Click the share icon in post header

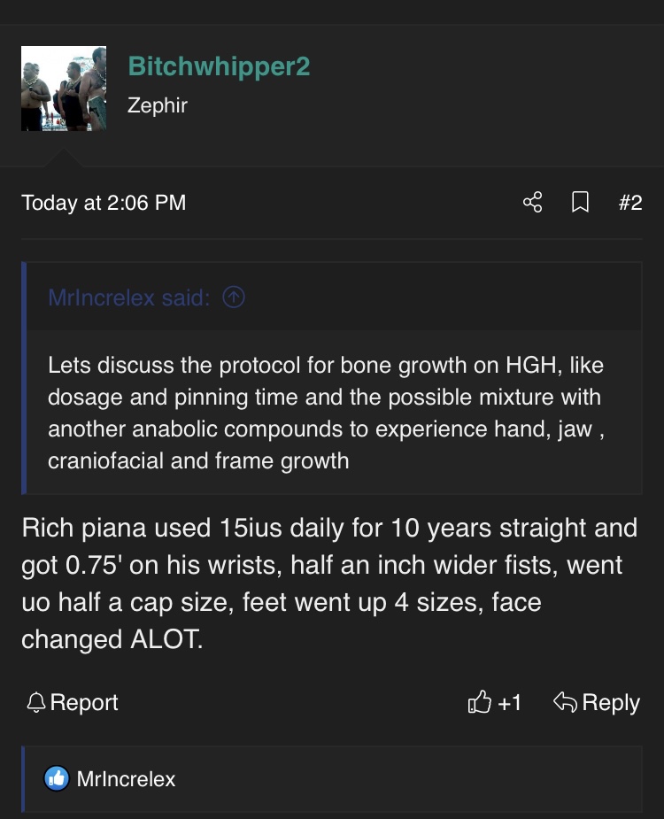[532, 203]
